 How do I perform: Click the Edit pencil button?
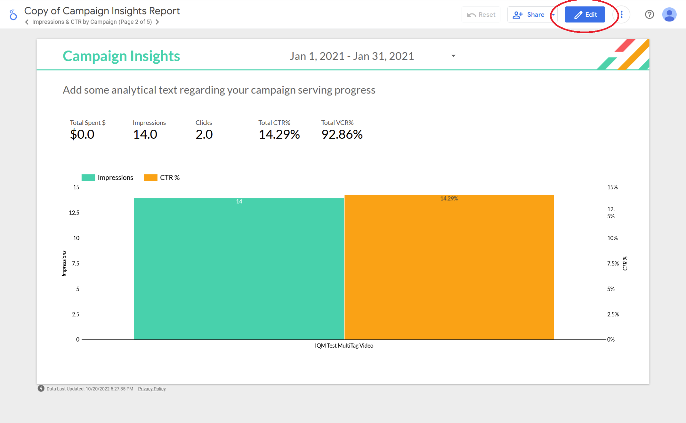(585, 15)
